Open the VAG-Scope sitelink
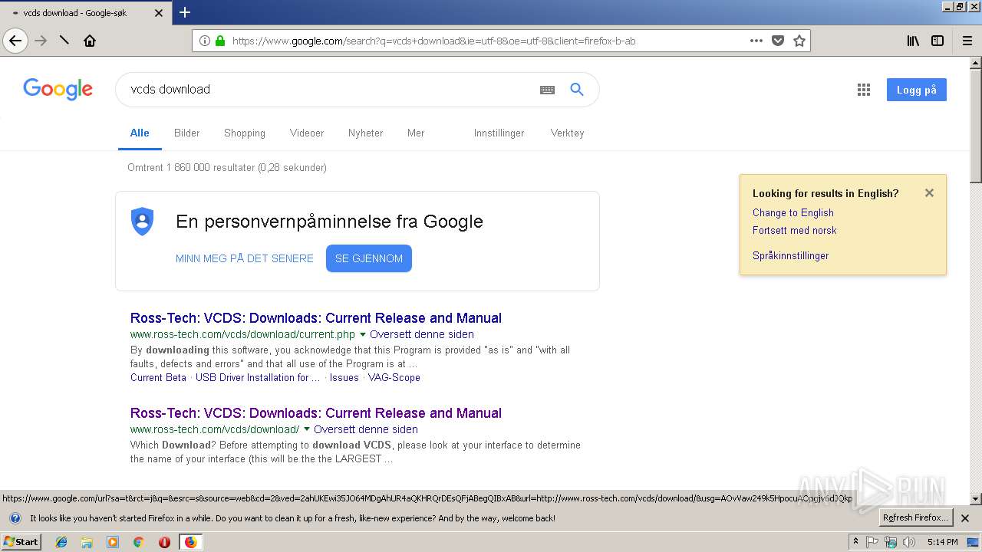 pos(394,377)
